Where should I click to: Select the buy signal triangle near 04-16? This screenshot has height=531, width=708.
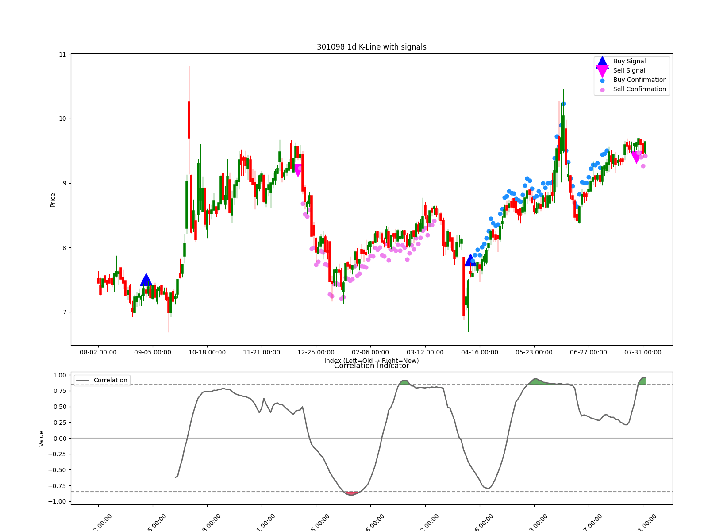tap(470, 260)
